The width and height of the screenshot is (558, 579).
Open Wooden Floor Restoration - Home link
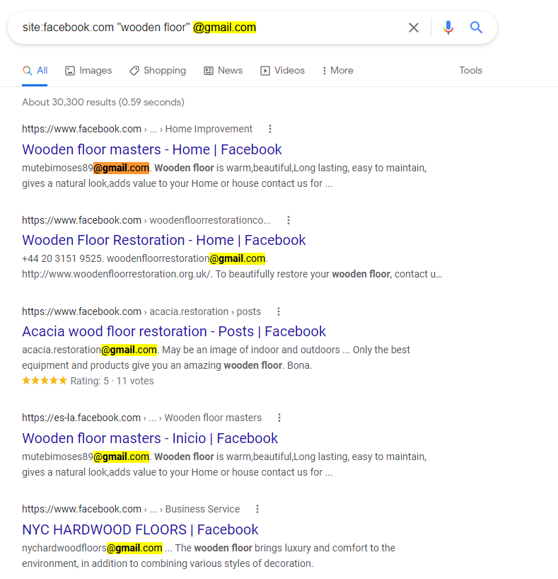164,240
